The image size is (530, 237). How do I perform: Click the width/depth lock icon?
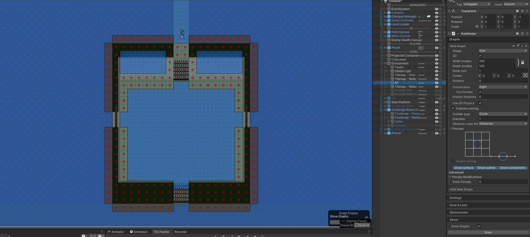click(522, 63)
